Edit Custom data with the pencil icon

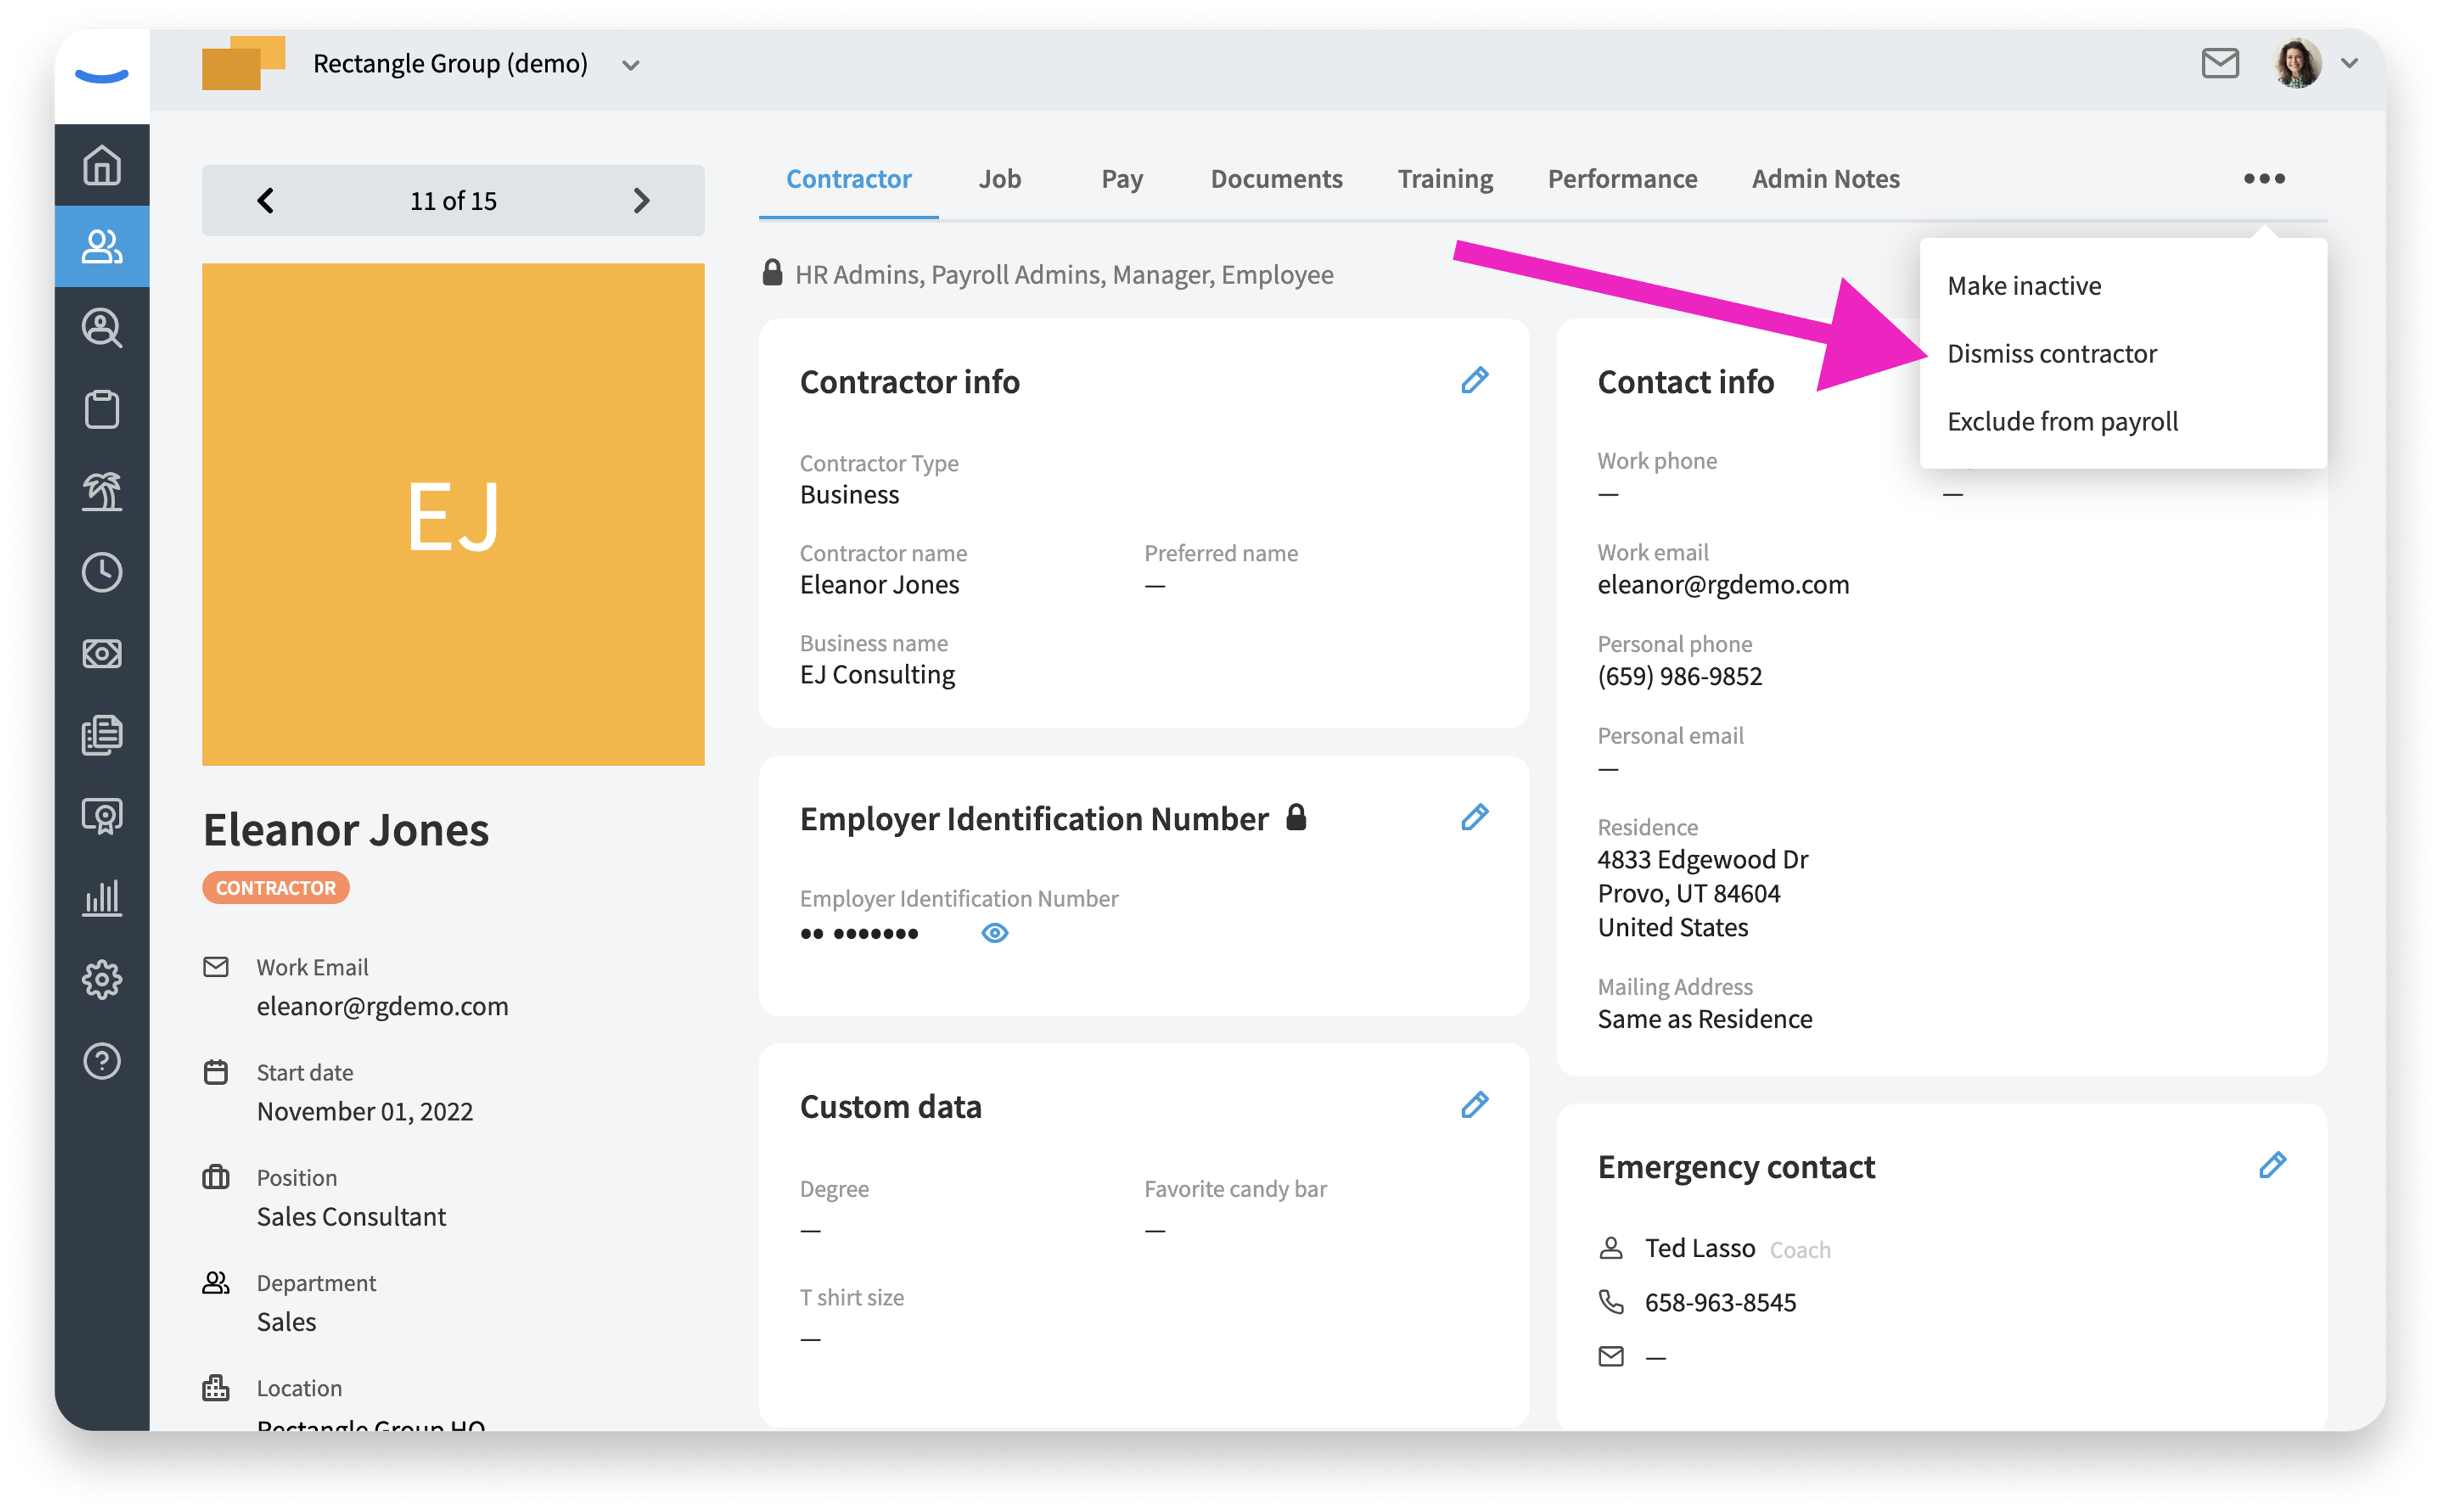pyautogui.click(x=1474, y=1105)
